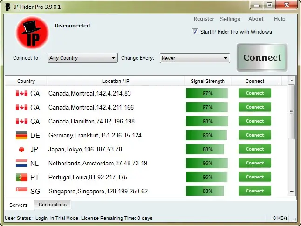Sort by the Signal Strength column header
Image resolution: width=301 pixels, height=226 pixels.
pyautogui.click(x=207, y=81)
